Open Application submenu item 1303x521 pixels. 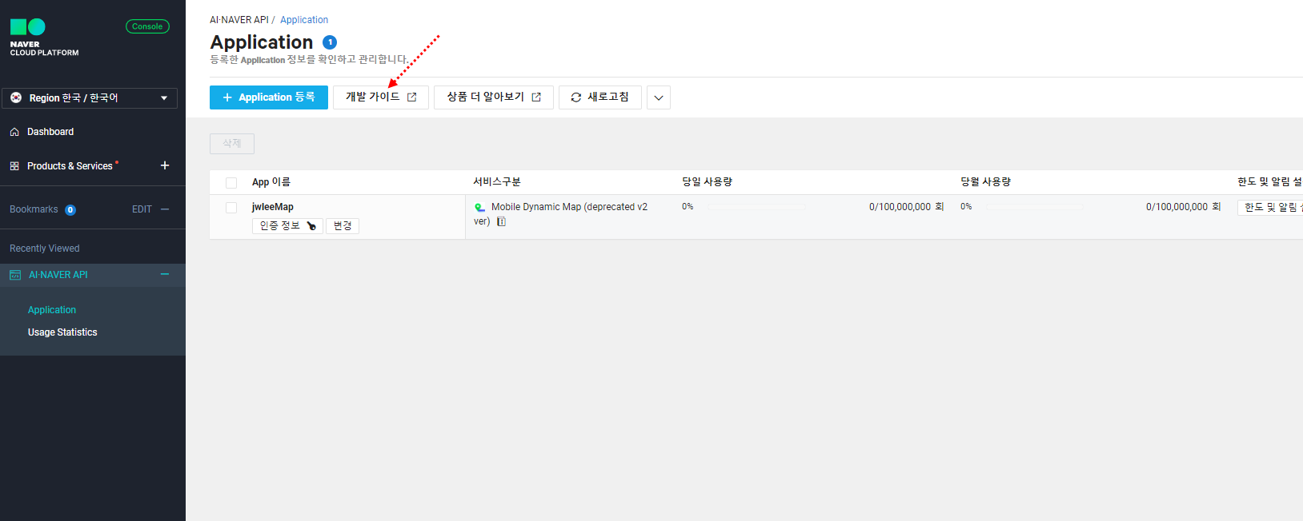52,310
